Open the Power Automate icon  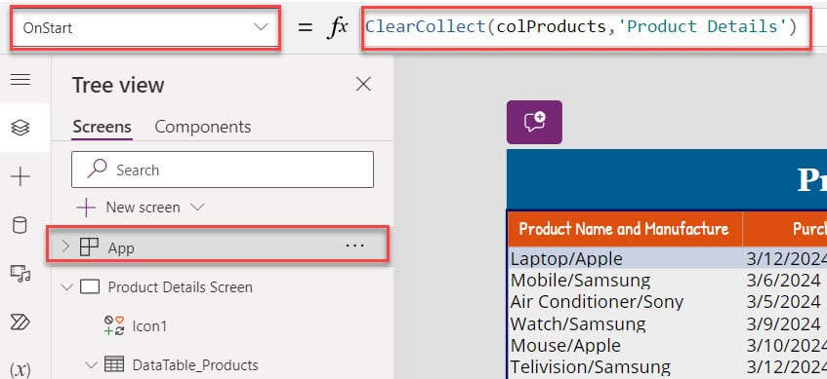pyautogui.click(x=21, y=322)
